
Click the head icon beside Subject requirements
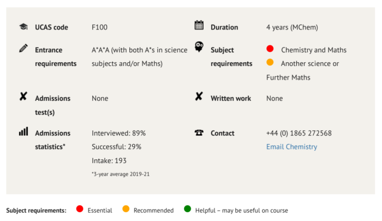(x=199, y=46)
